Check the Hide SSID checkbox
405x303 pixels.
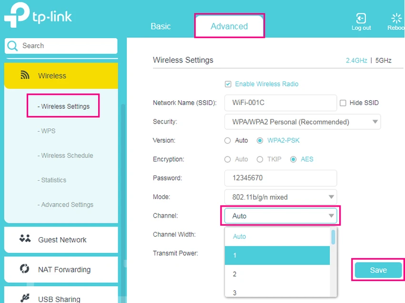(x=343, y=103)
